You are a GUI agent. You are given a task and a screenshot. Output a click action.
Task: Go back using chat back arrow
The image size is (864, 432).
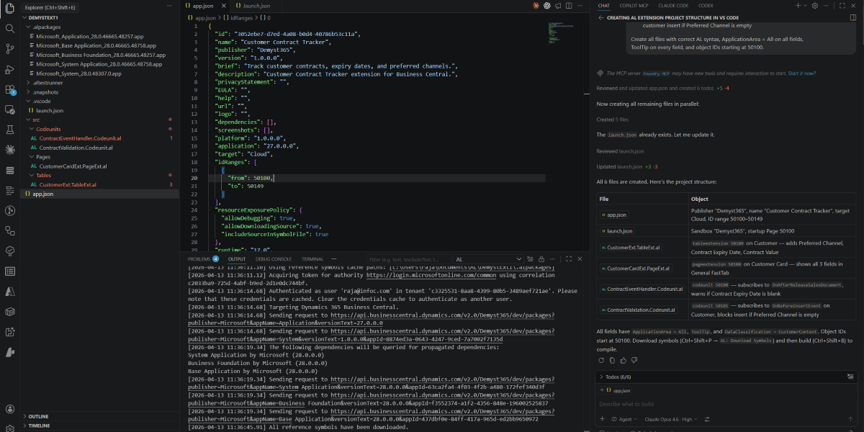point(601,17)
